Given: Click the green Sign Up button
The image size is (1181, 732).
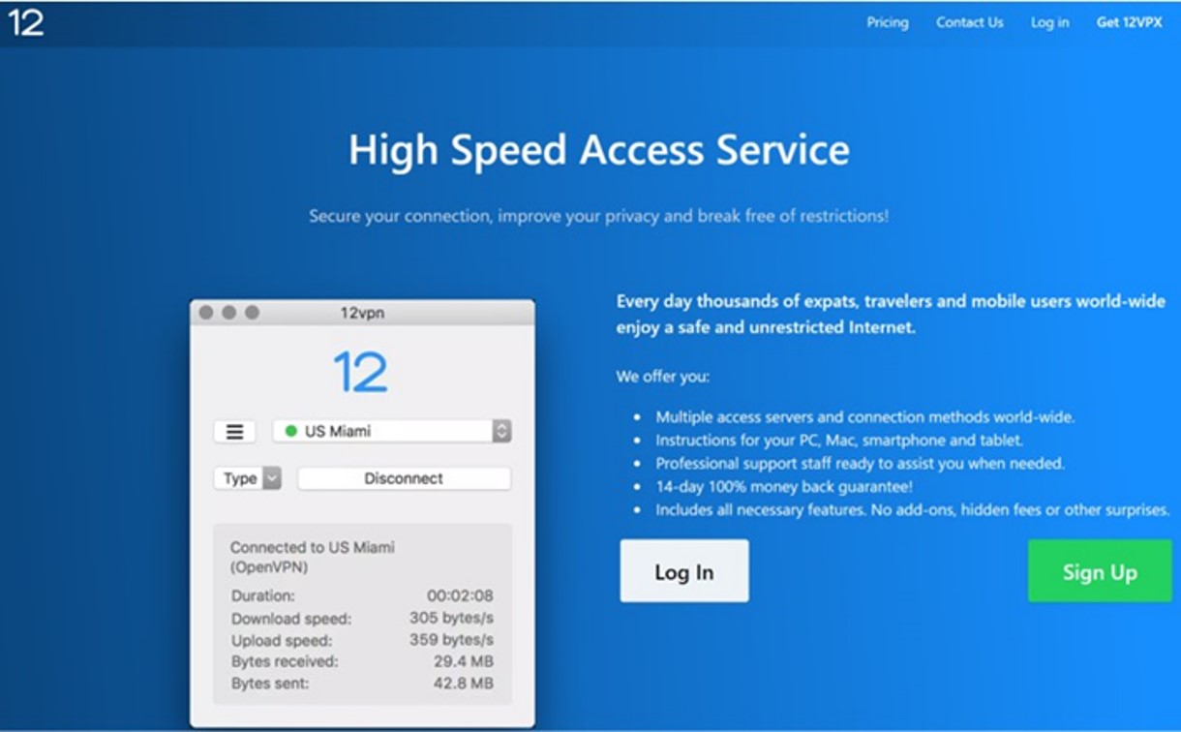Looking at the screenshot, I should (1100, 571).
